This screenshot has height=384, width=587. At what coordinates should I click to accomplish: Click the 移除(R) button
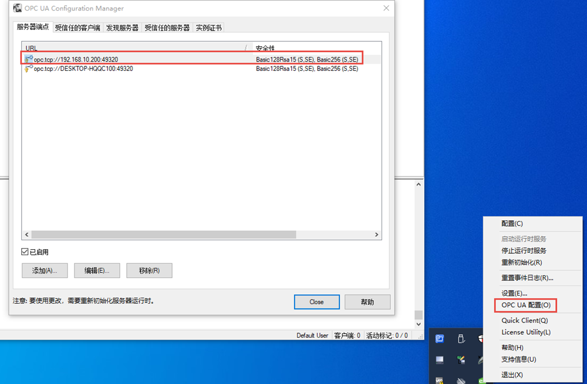(149, 271)
